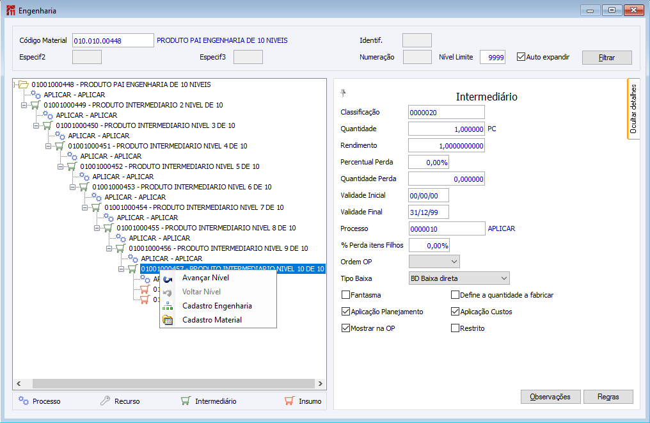Click Percentual Perda field 0,00%
650x423 pixels.
[x=429, y=162]
